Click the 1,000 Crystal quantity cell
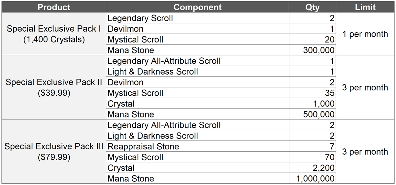This screenshot has width=396, height=185. click(x=312, y=104)
